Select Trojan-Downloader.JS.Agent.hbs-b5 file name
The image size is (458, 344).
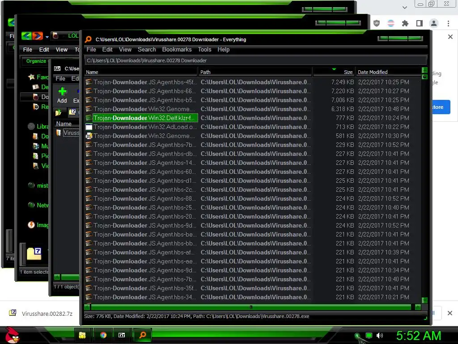[x=145, y=100]
